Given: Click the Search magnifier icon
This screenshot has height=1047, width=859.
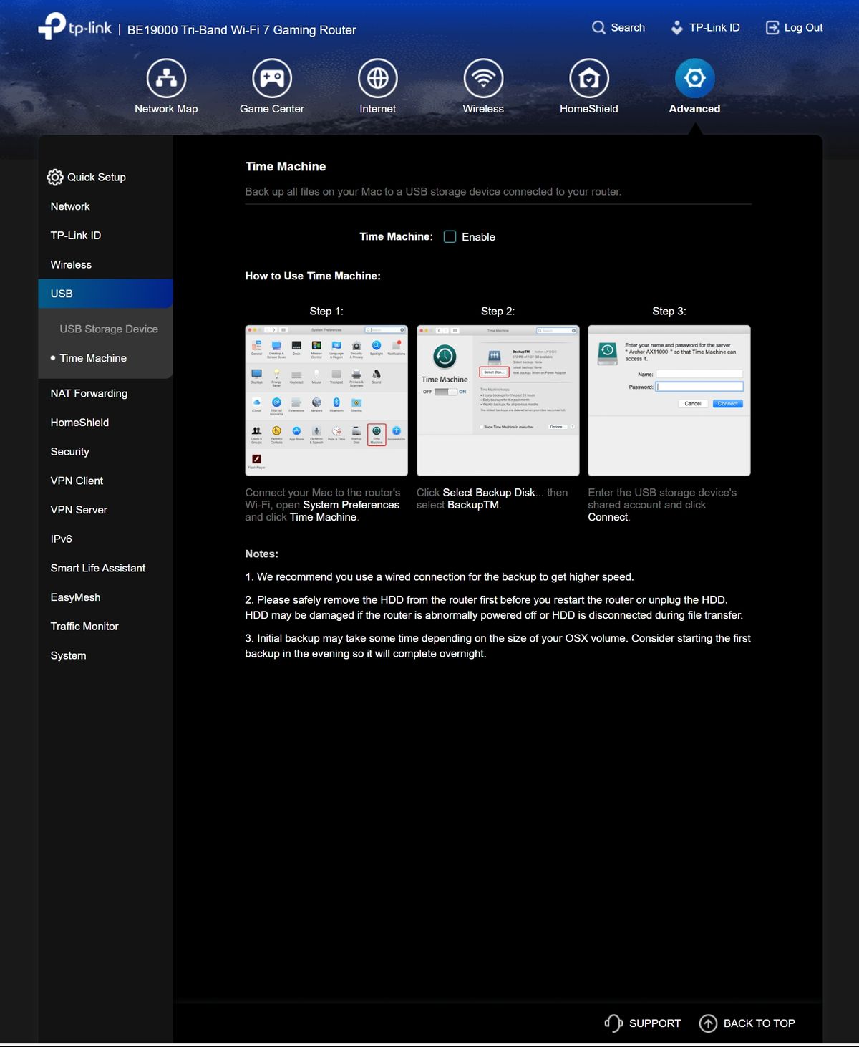Looking at the screenshot, I should [598, 27].
